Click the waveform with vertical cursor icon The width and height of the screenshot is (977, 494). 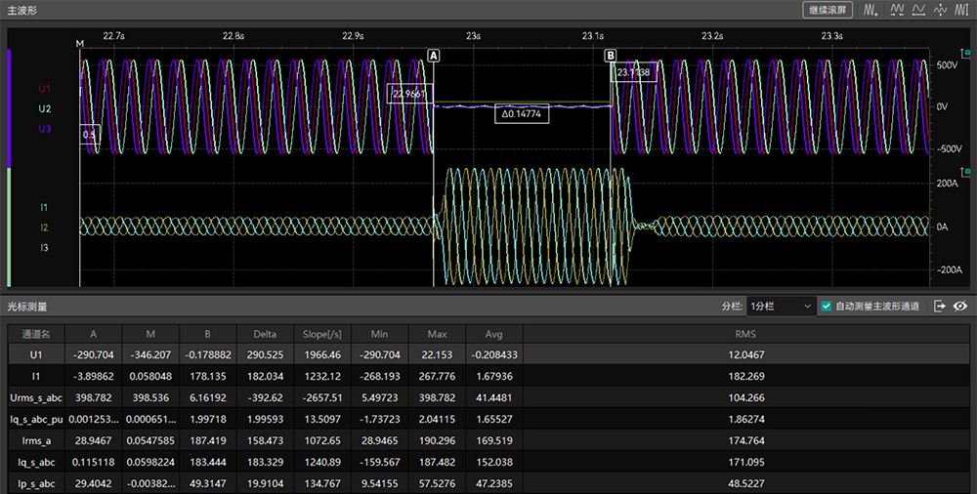[962, 10]
